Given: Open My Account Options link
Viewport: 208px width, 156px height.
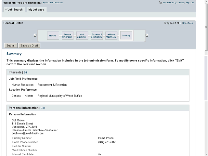Looking at the screenshot, I should click(x=53, y=3).
